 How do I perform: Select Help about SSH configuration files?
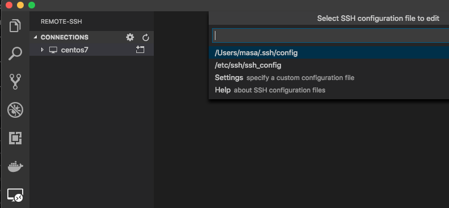coord(329,90)
